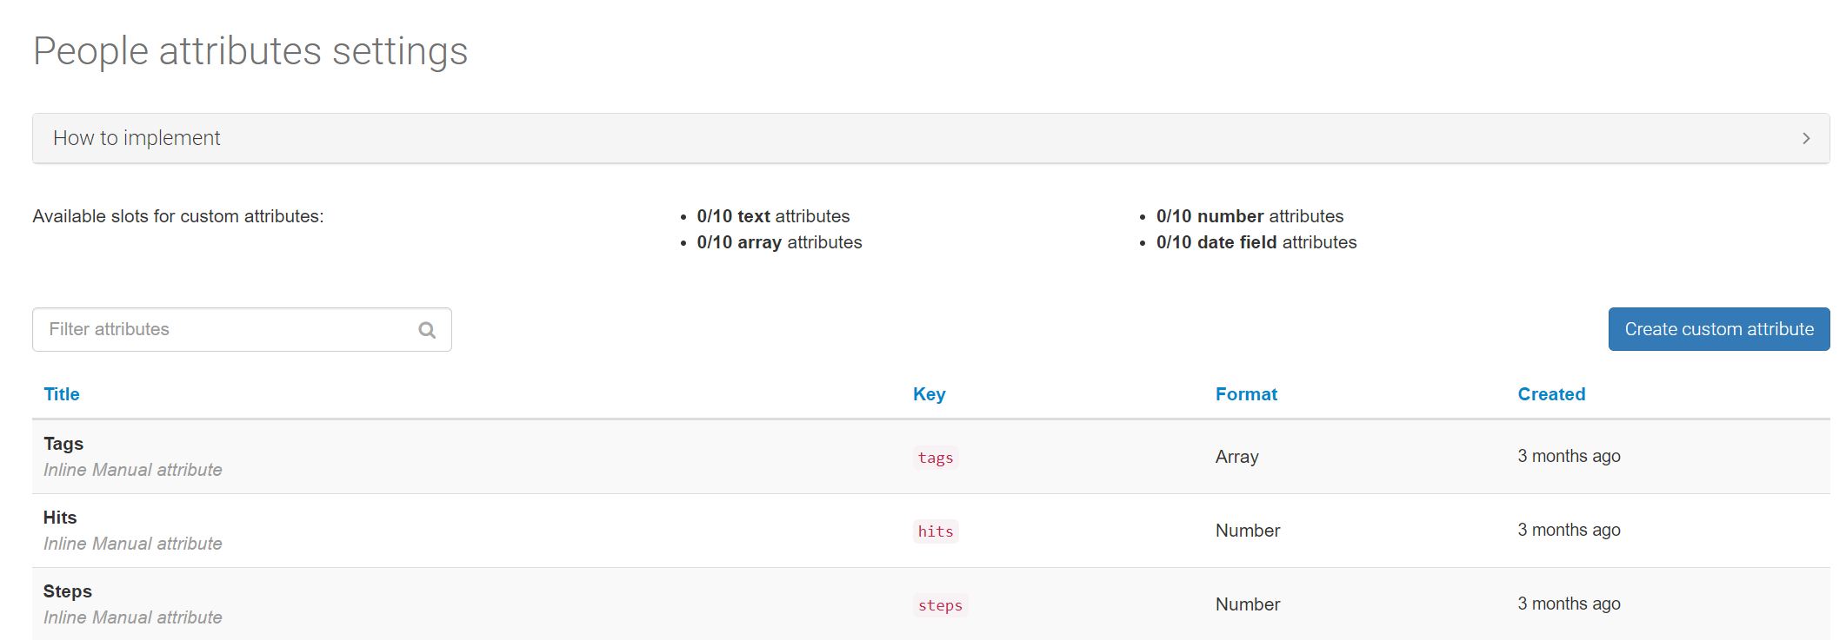
Task: Open the Steps attribute row
Action: pyautogui.click(x=67, y=591)
